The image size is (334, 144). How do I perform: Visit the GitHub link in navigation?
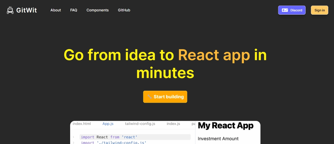click(x=124, y=10)
